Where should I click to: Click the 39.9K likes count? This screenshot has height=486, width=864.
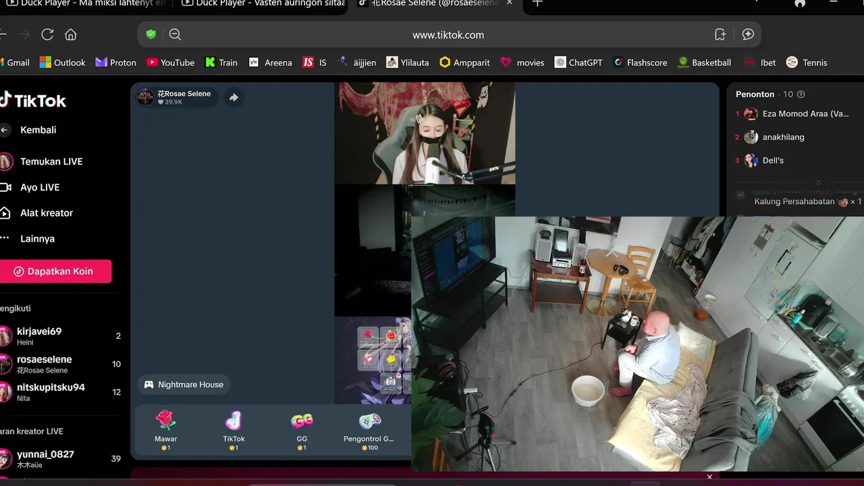click(x=170, y=102)
